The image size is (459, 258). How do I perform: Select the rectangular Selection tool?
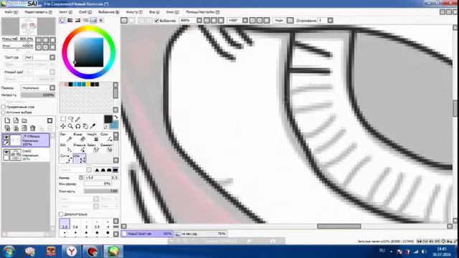click(x=63, y=119)
